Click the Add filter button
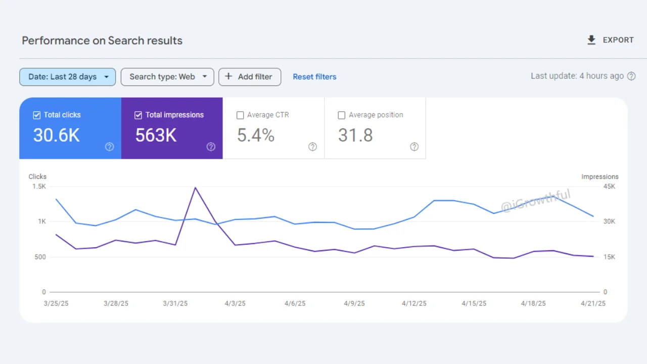 (x=250, y=77)
